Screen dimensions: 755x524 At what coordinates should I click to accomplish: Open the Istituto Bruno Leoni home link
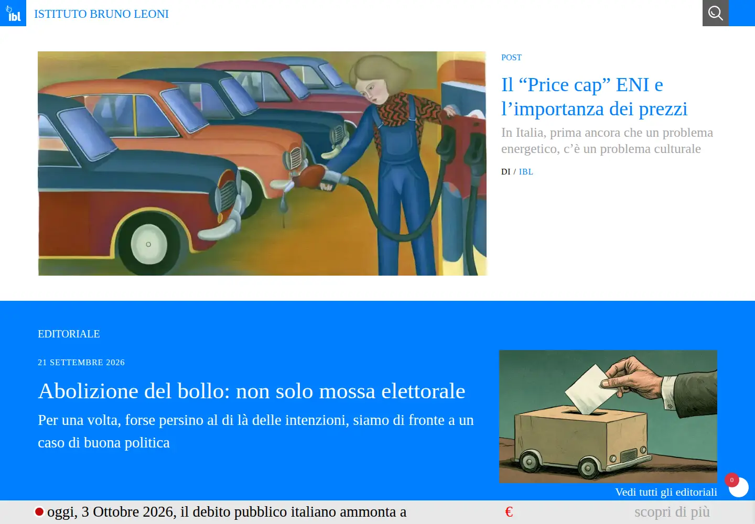pos(102,14)
